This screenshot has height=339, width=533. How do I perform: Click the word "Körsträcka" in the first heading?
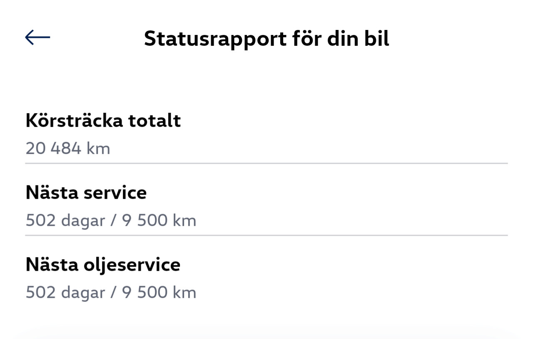point(74,121)
